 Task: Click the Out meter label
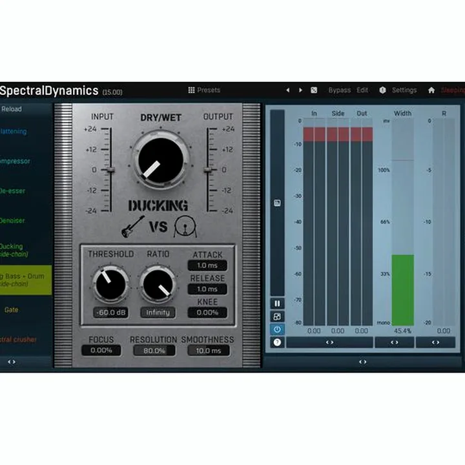(362, 113)
